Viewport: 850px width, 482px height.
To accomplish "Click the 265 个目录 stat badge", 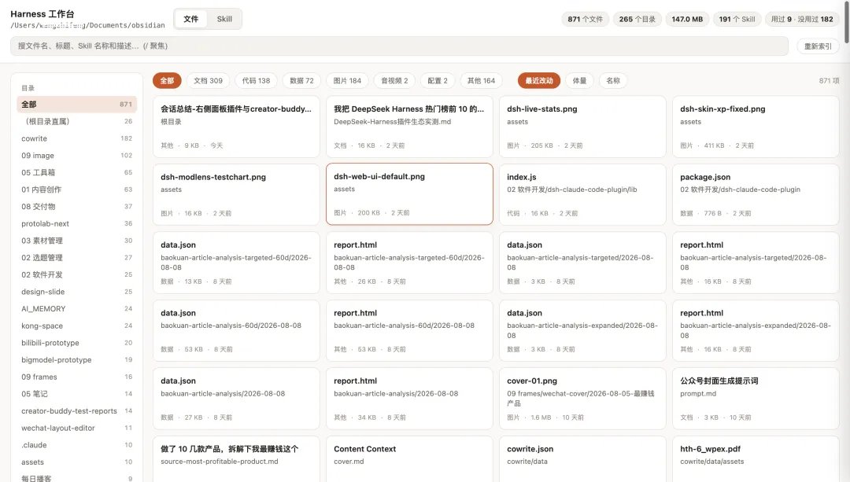I will point(637,19).
